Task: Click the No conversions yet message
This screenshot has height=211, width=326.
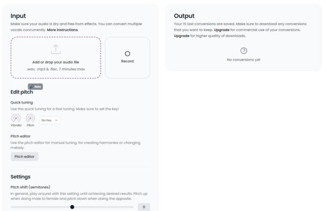Action: click(x=243, y=60)
